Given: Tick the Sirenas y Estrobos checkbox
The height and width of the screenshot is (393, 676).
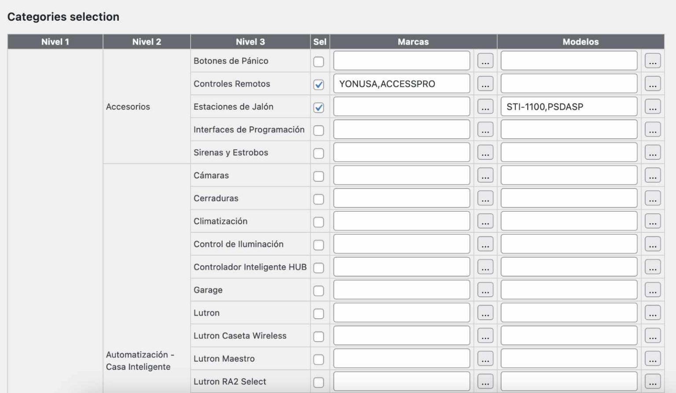Looking at the screenshot, I should click(319, 153).
